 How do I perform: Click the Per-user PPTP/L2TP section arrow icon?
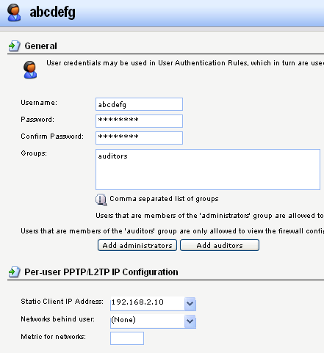click(x=15, y=272)
